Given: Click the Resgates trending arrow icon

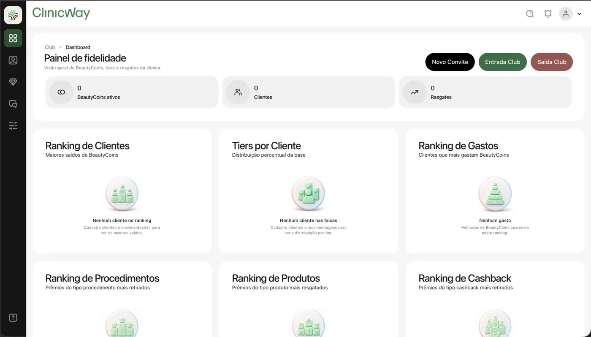Looking at the screenshot, I should coord(415,92).
